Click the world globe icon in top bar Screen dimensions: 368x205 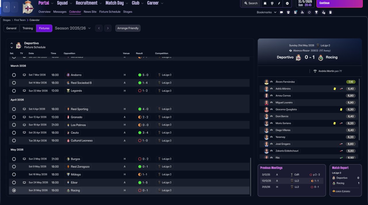pyautogui.click(x=272, y=3)
